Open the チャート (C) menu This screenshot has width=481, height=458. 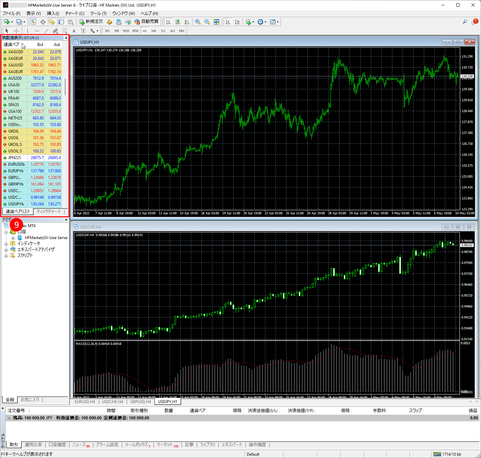74,13
